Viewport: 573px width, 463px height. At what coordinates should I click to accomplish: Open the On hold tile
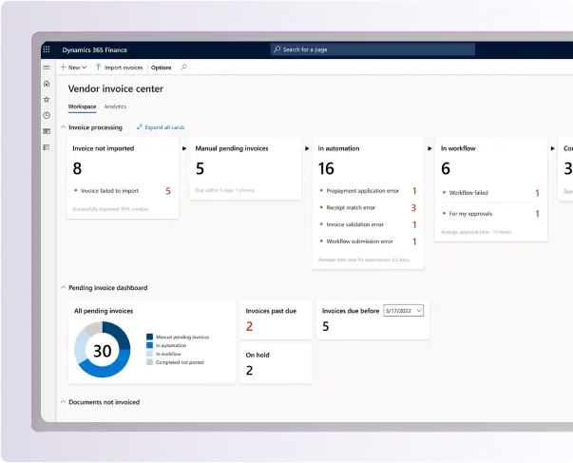276,364
